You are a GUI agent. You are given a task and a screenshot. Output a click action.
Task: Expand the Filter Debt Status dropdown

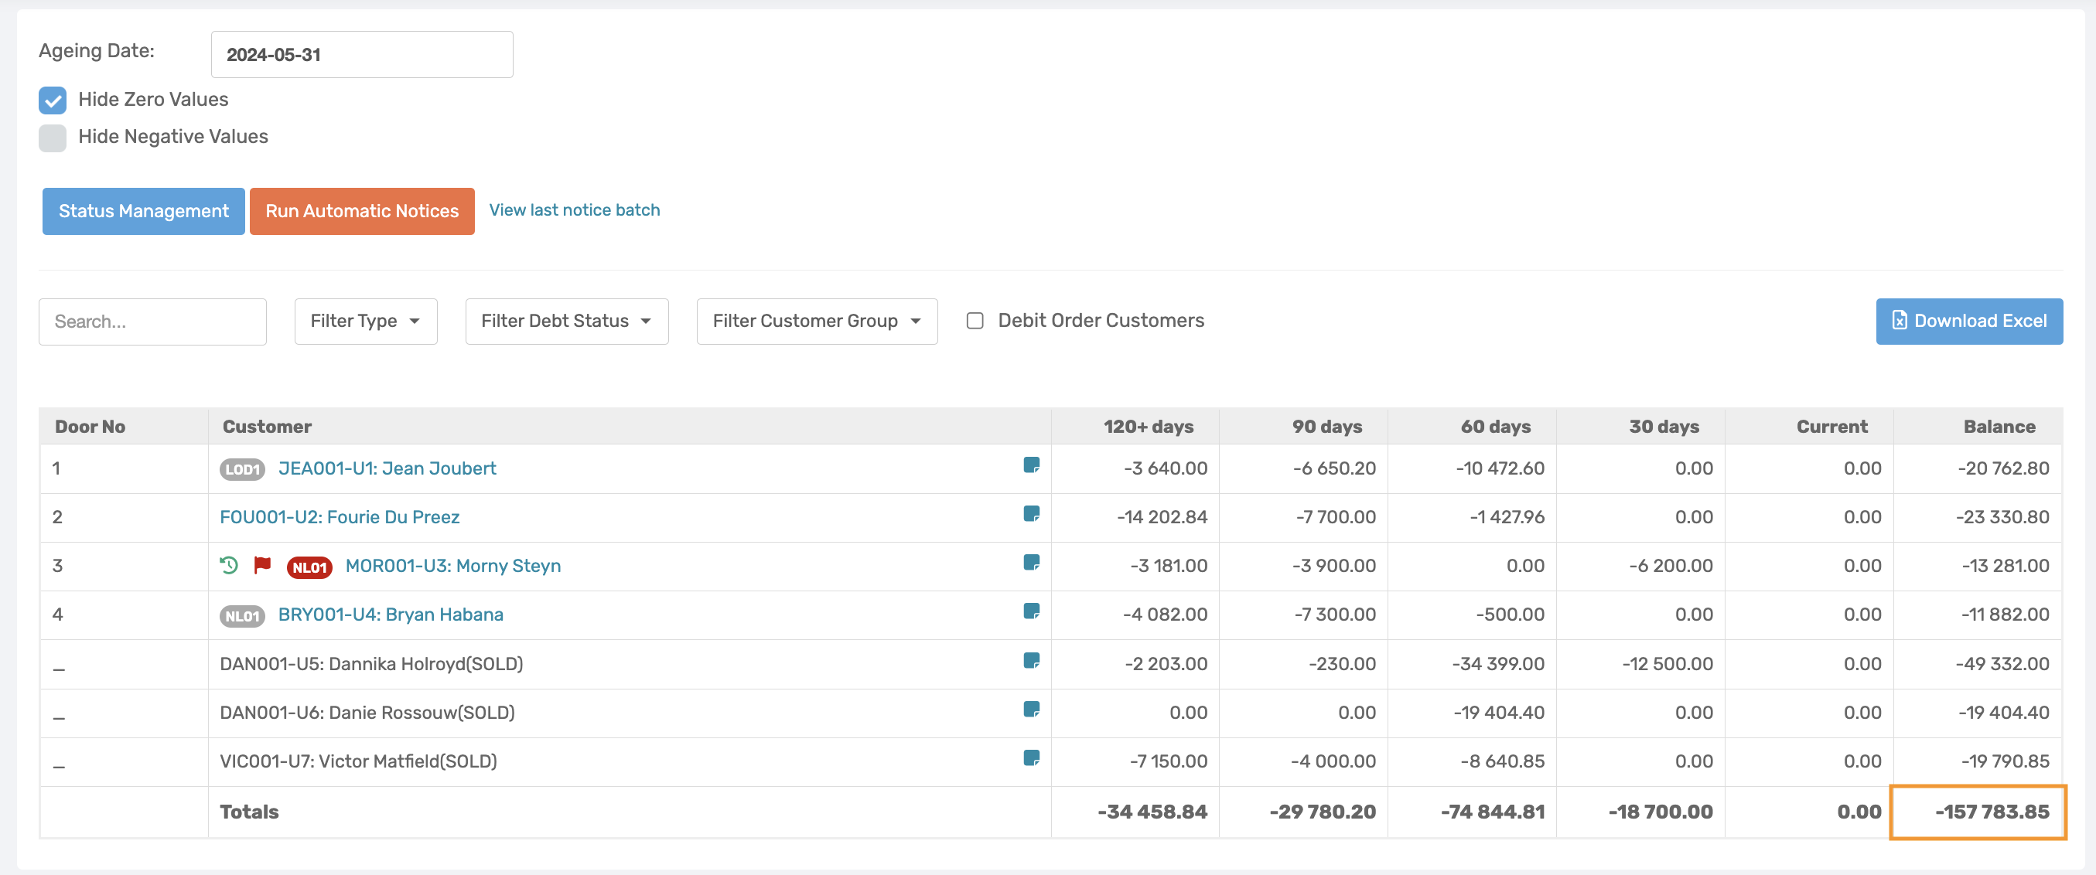(566, 322)
